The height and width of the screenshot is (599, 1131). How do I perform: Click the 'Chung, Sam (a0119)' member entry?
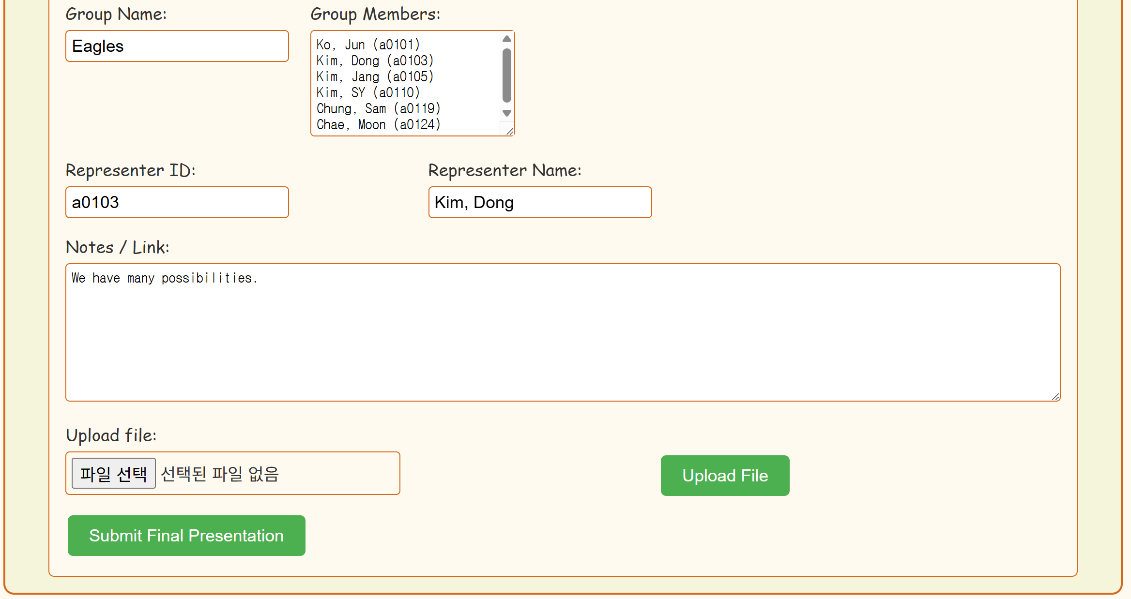(378, 108)
